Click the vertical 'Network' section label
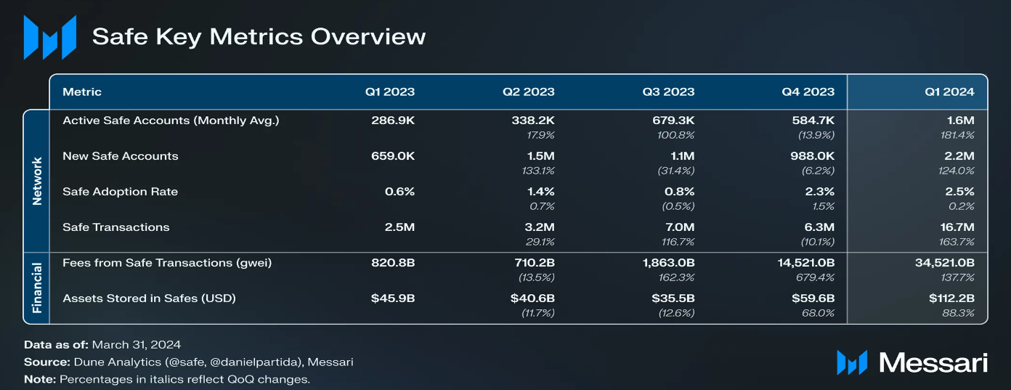1011x390 pixels. click(x=38, y=182)
